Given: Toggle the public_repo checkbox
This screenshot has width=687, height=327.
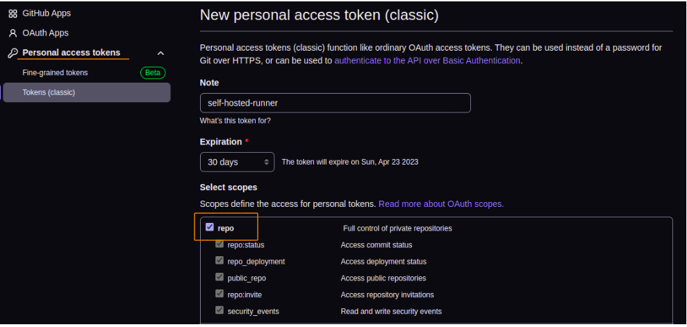Looking at the screenshot, I should tap(220, 278).
